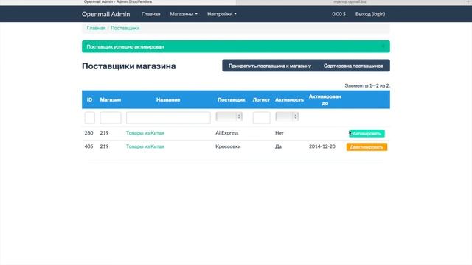The height and width of the screenshot is (265, 472).
Task: Click Прикрепить поставщика к магазину button
Action: click(x=270, y=66)
